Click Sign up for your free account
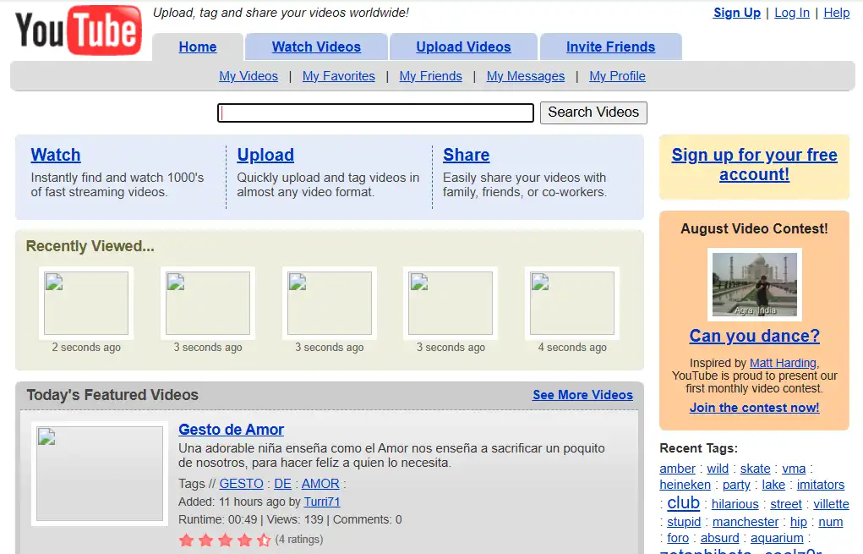Screen dimensions: 863x554 point(755,165)
